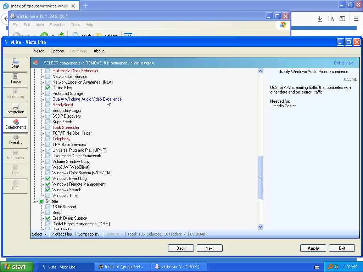Screen dimensions: 363x272
Task: Select 16-bit Support row
Action: [x=64, y=207]
